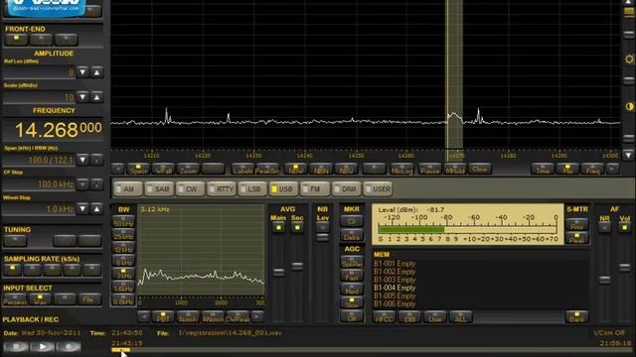Click the playback Stop button
Image resolution: width=636 pixels, height=357 pixels.
coord(16,347)
